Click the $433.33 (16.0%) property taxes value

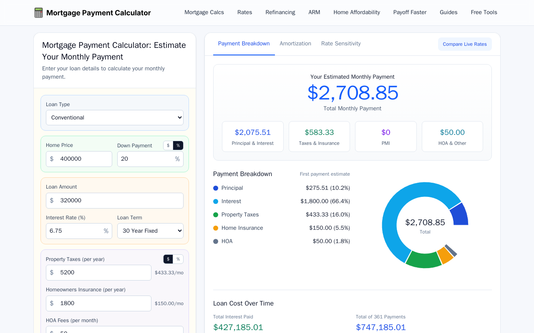tap(328, 215)
